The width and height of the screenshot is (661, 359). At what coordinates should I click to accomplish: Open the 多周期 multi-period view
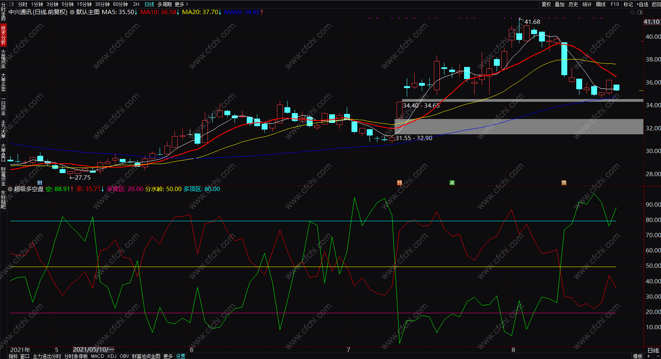[165, 4]
